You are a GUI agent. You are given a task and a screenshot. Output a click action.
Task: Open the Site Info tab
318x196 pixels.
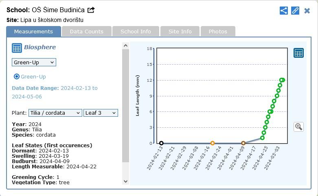[x=180, y=31]
